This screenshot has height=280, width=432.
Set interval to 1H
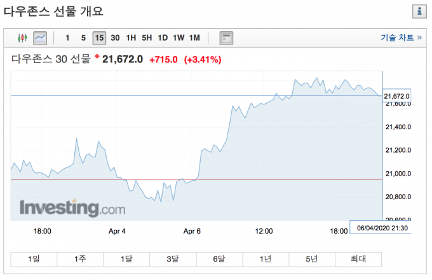[131, 38]
